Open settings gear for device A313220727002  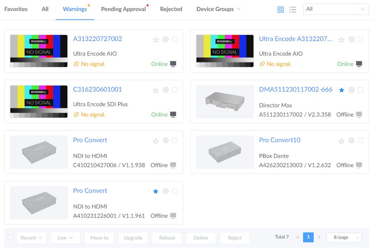(x=165, y=40)
